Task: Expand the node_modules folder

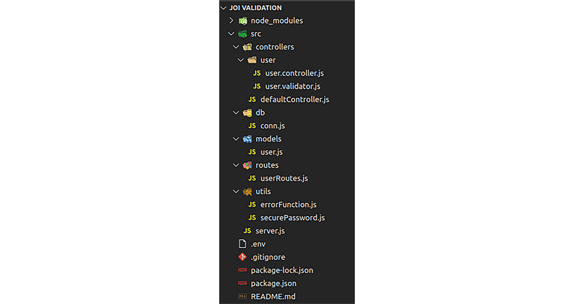Action: tap(231, 20)
